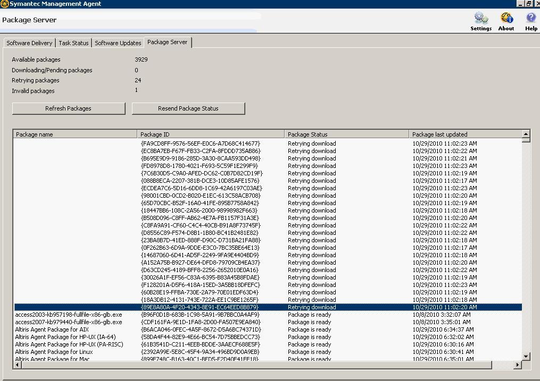Select row with ID {A152A75B-B927-DE64-DFD8-79709CB4EA37}
The image size is (540, 381).
[x=268, y=263]
